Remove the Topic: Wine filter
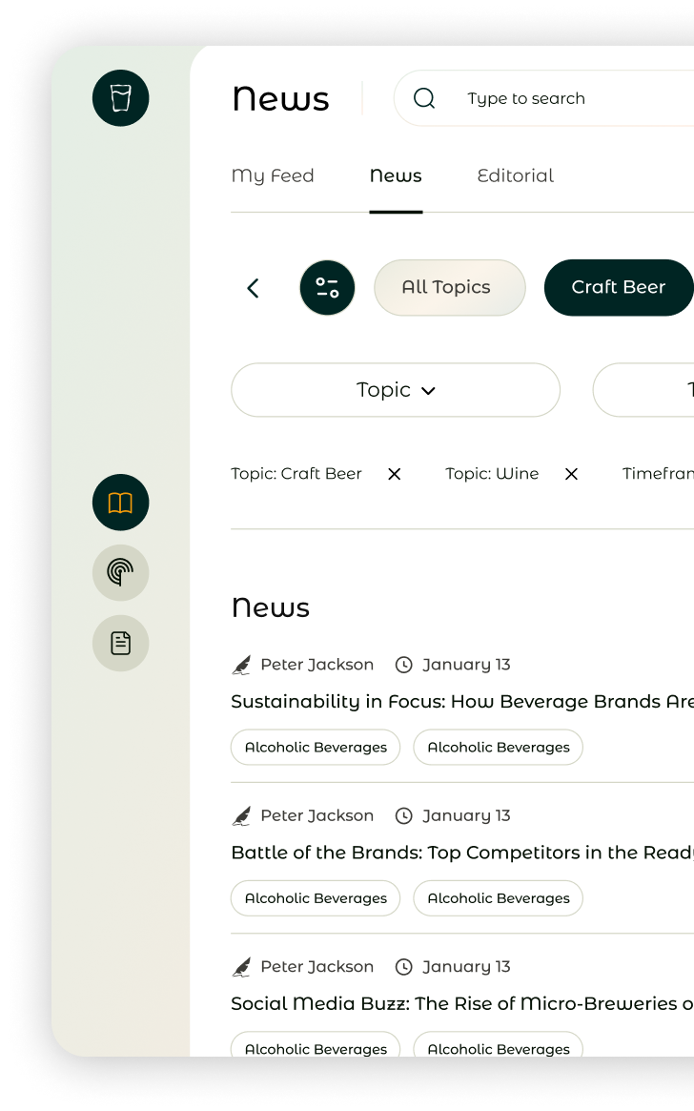Viewport: 694px width, 1111px height. pos(571,474)
